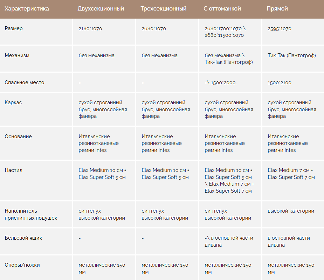324x280 pixels.
Task: Select the Механизм row label
Action: pos(17,55)
